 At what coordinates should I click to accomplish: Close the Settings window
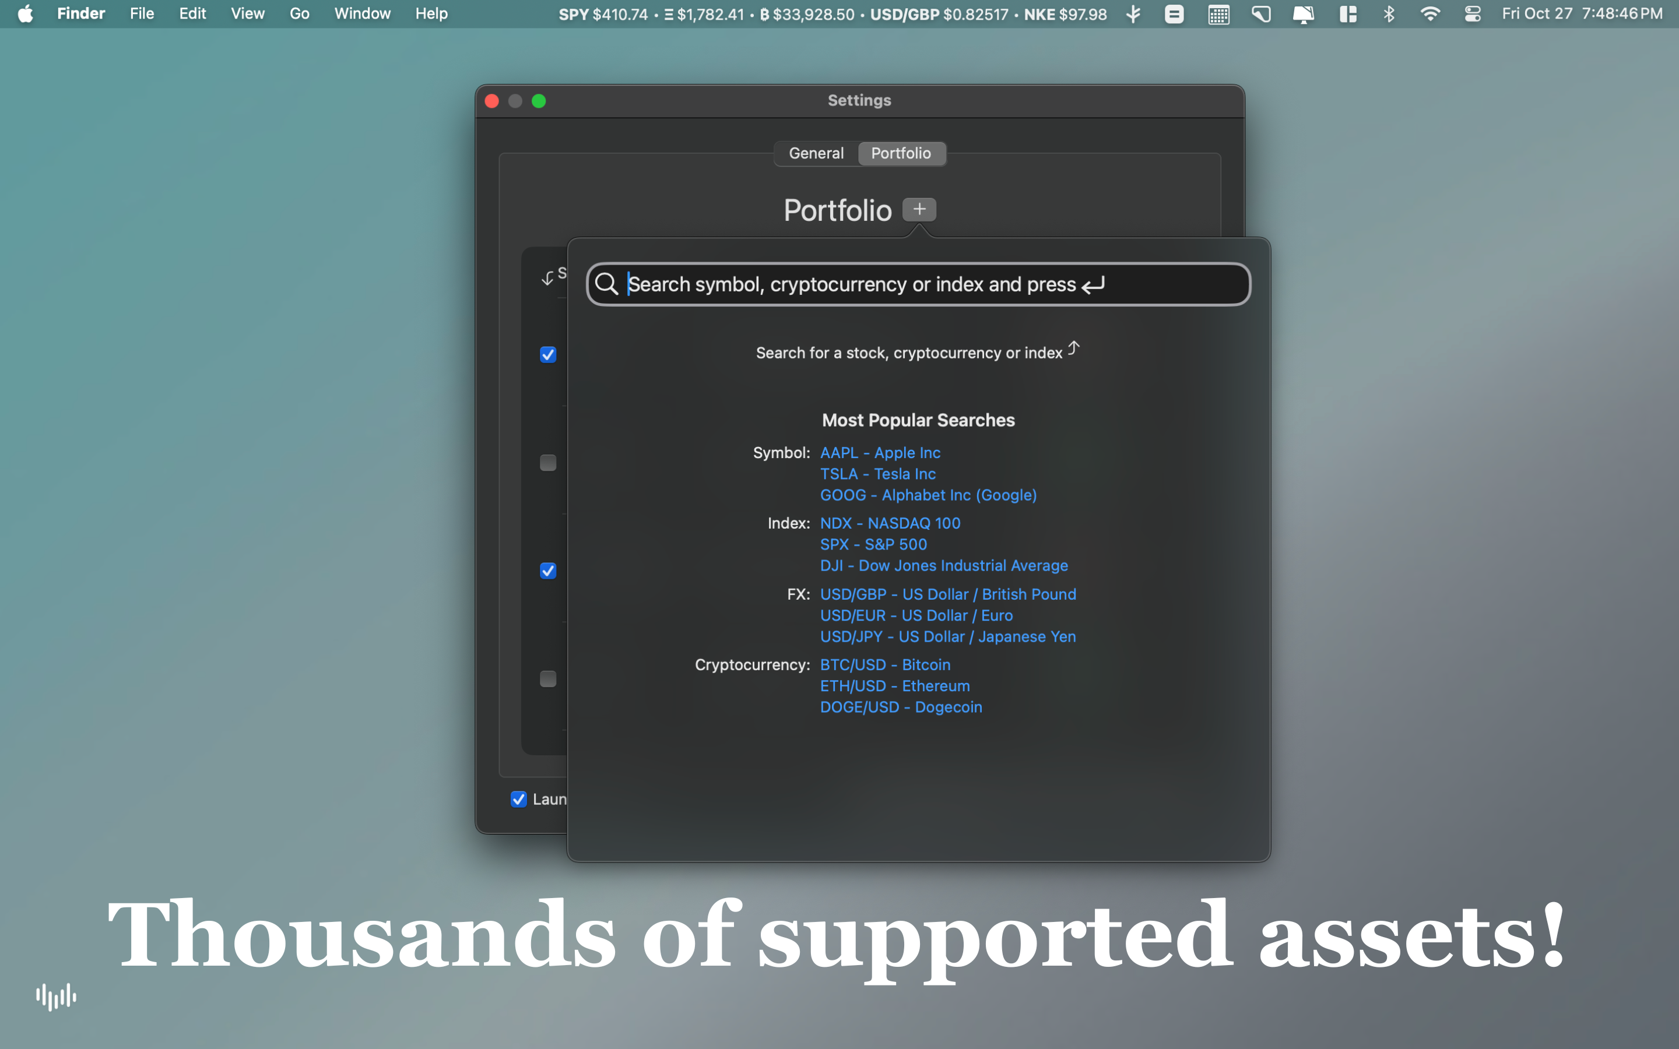(492, 101)
